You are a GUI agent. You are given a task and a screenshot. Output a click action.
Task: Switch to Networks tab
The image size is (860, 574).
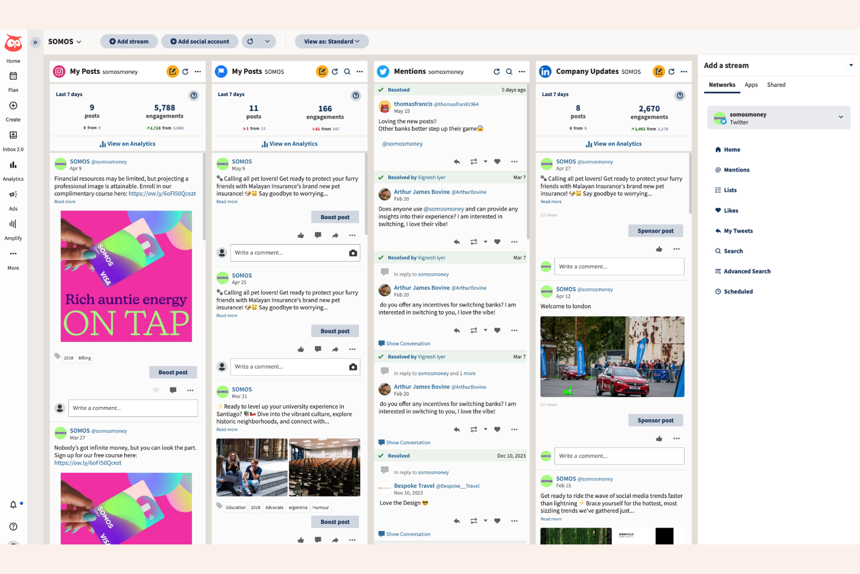(x=722, y=85)
